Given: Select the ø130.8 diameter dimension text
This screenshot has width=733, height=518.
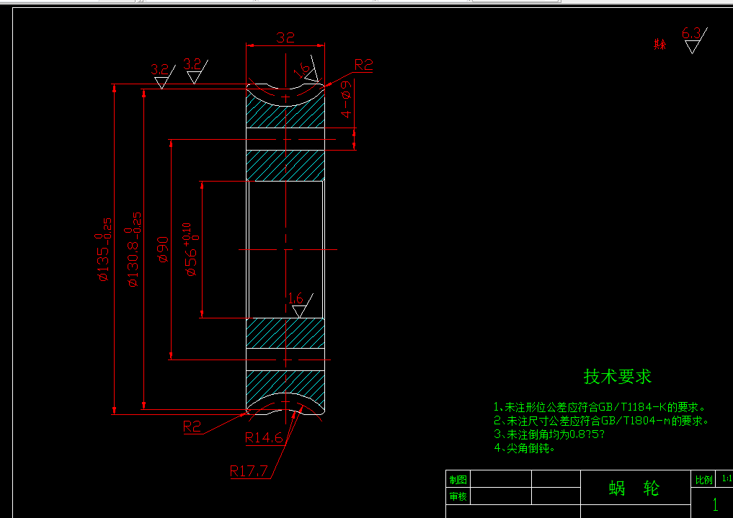Looking at the screenshot, I should pyautogui.click(x=133, y=249).
